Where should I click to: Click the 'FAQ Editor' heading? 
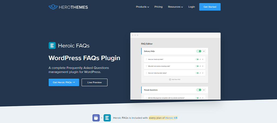click(x=147, y=44)
